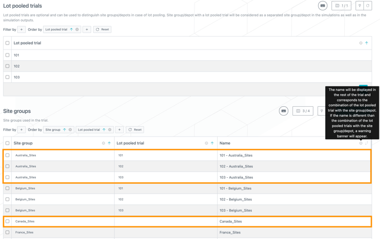Add another order-by in Site groups
Viewport: 380px width, 239px height.
(x=119, y=130)
